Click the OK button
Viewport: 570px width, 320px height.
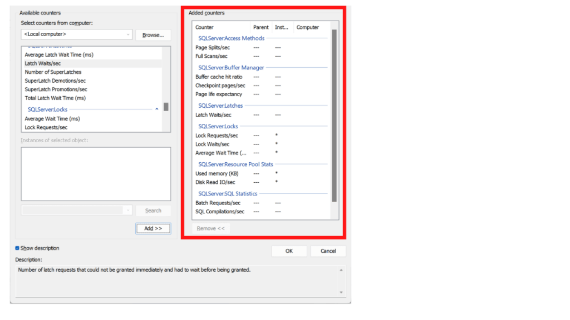click(x=289, y=251)
